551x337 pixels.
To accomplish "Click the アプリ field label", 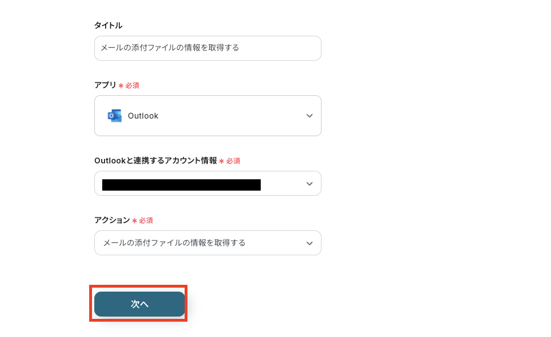I will pyautogui.click(x=105, y=85).
